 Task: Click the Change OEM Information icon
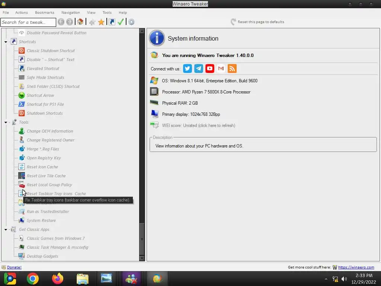(22, 131)
